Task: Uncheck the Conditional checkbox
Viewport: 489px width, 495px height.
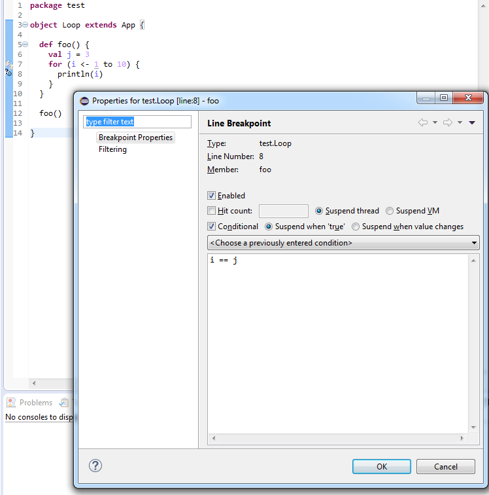Action: [x=211, y=227]
